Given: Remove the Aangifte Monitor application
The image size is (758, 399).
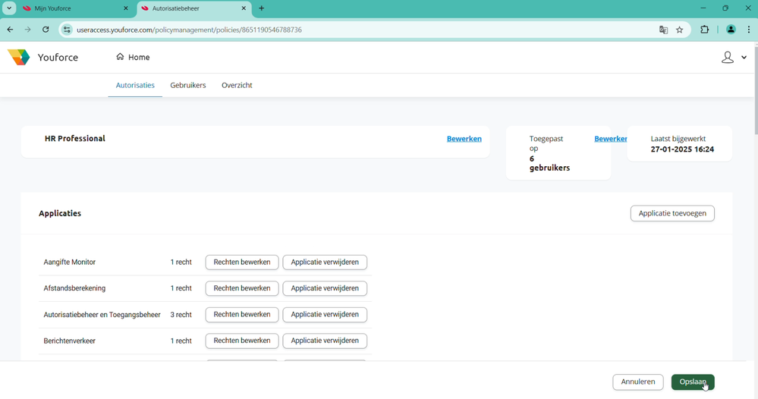Looking at the screenshot, I should pos(325,262).
